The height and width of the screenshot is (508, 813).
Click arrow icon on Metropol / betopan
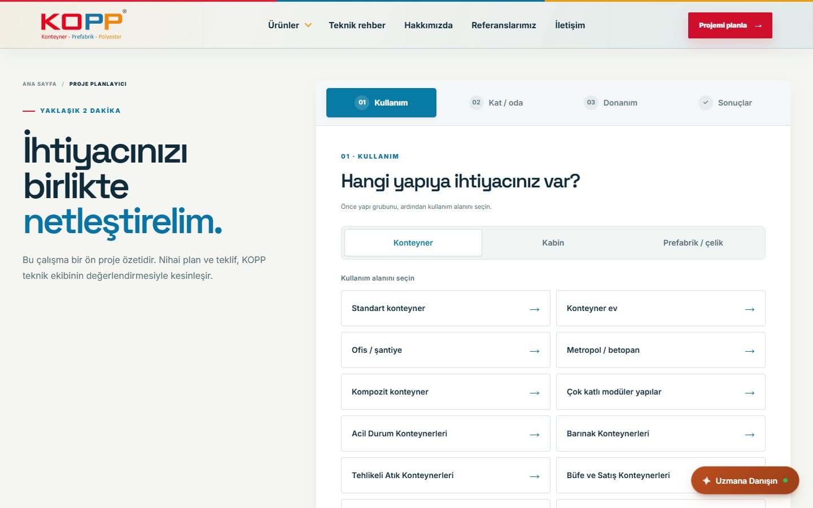click(x=750, y=351)
